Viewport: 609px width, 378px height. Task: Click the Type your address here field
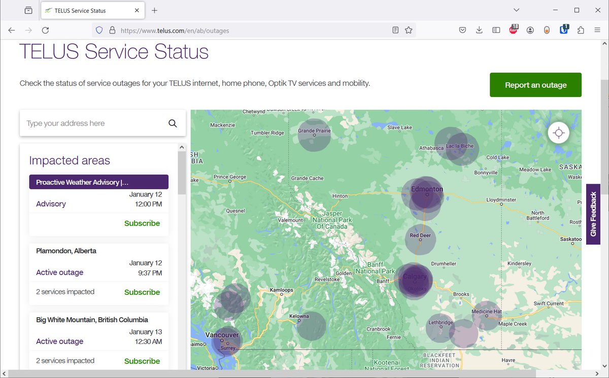[x=94, y=123]
